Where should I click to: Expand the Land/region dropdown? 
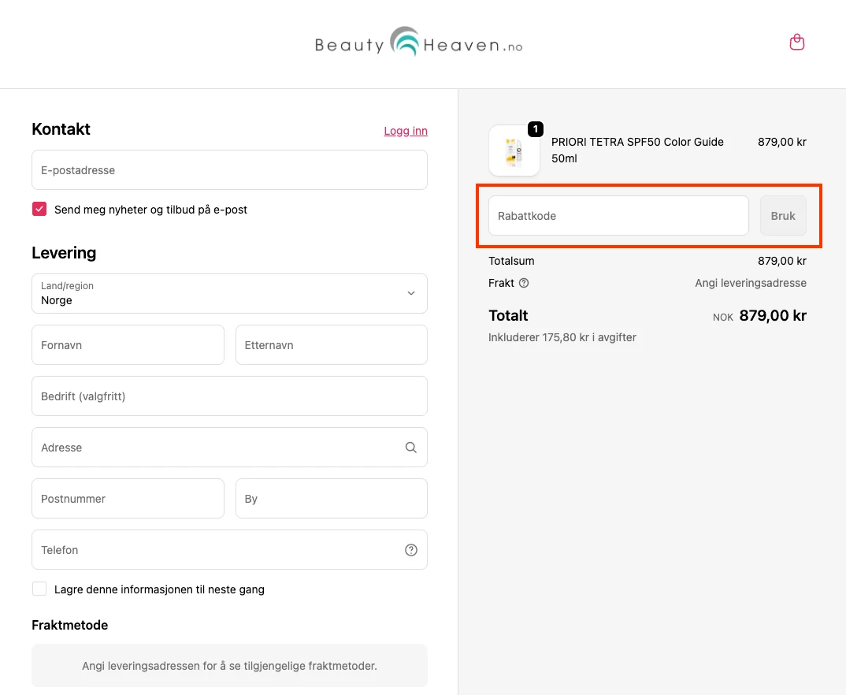[229, 293]
